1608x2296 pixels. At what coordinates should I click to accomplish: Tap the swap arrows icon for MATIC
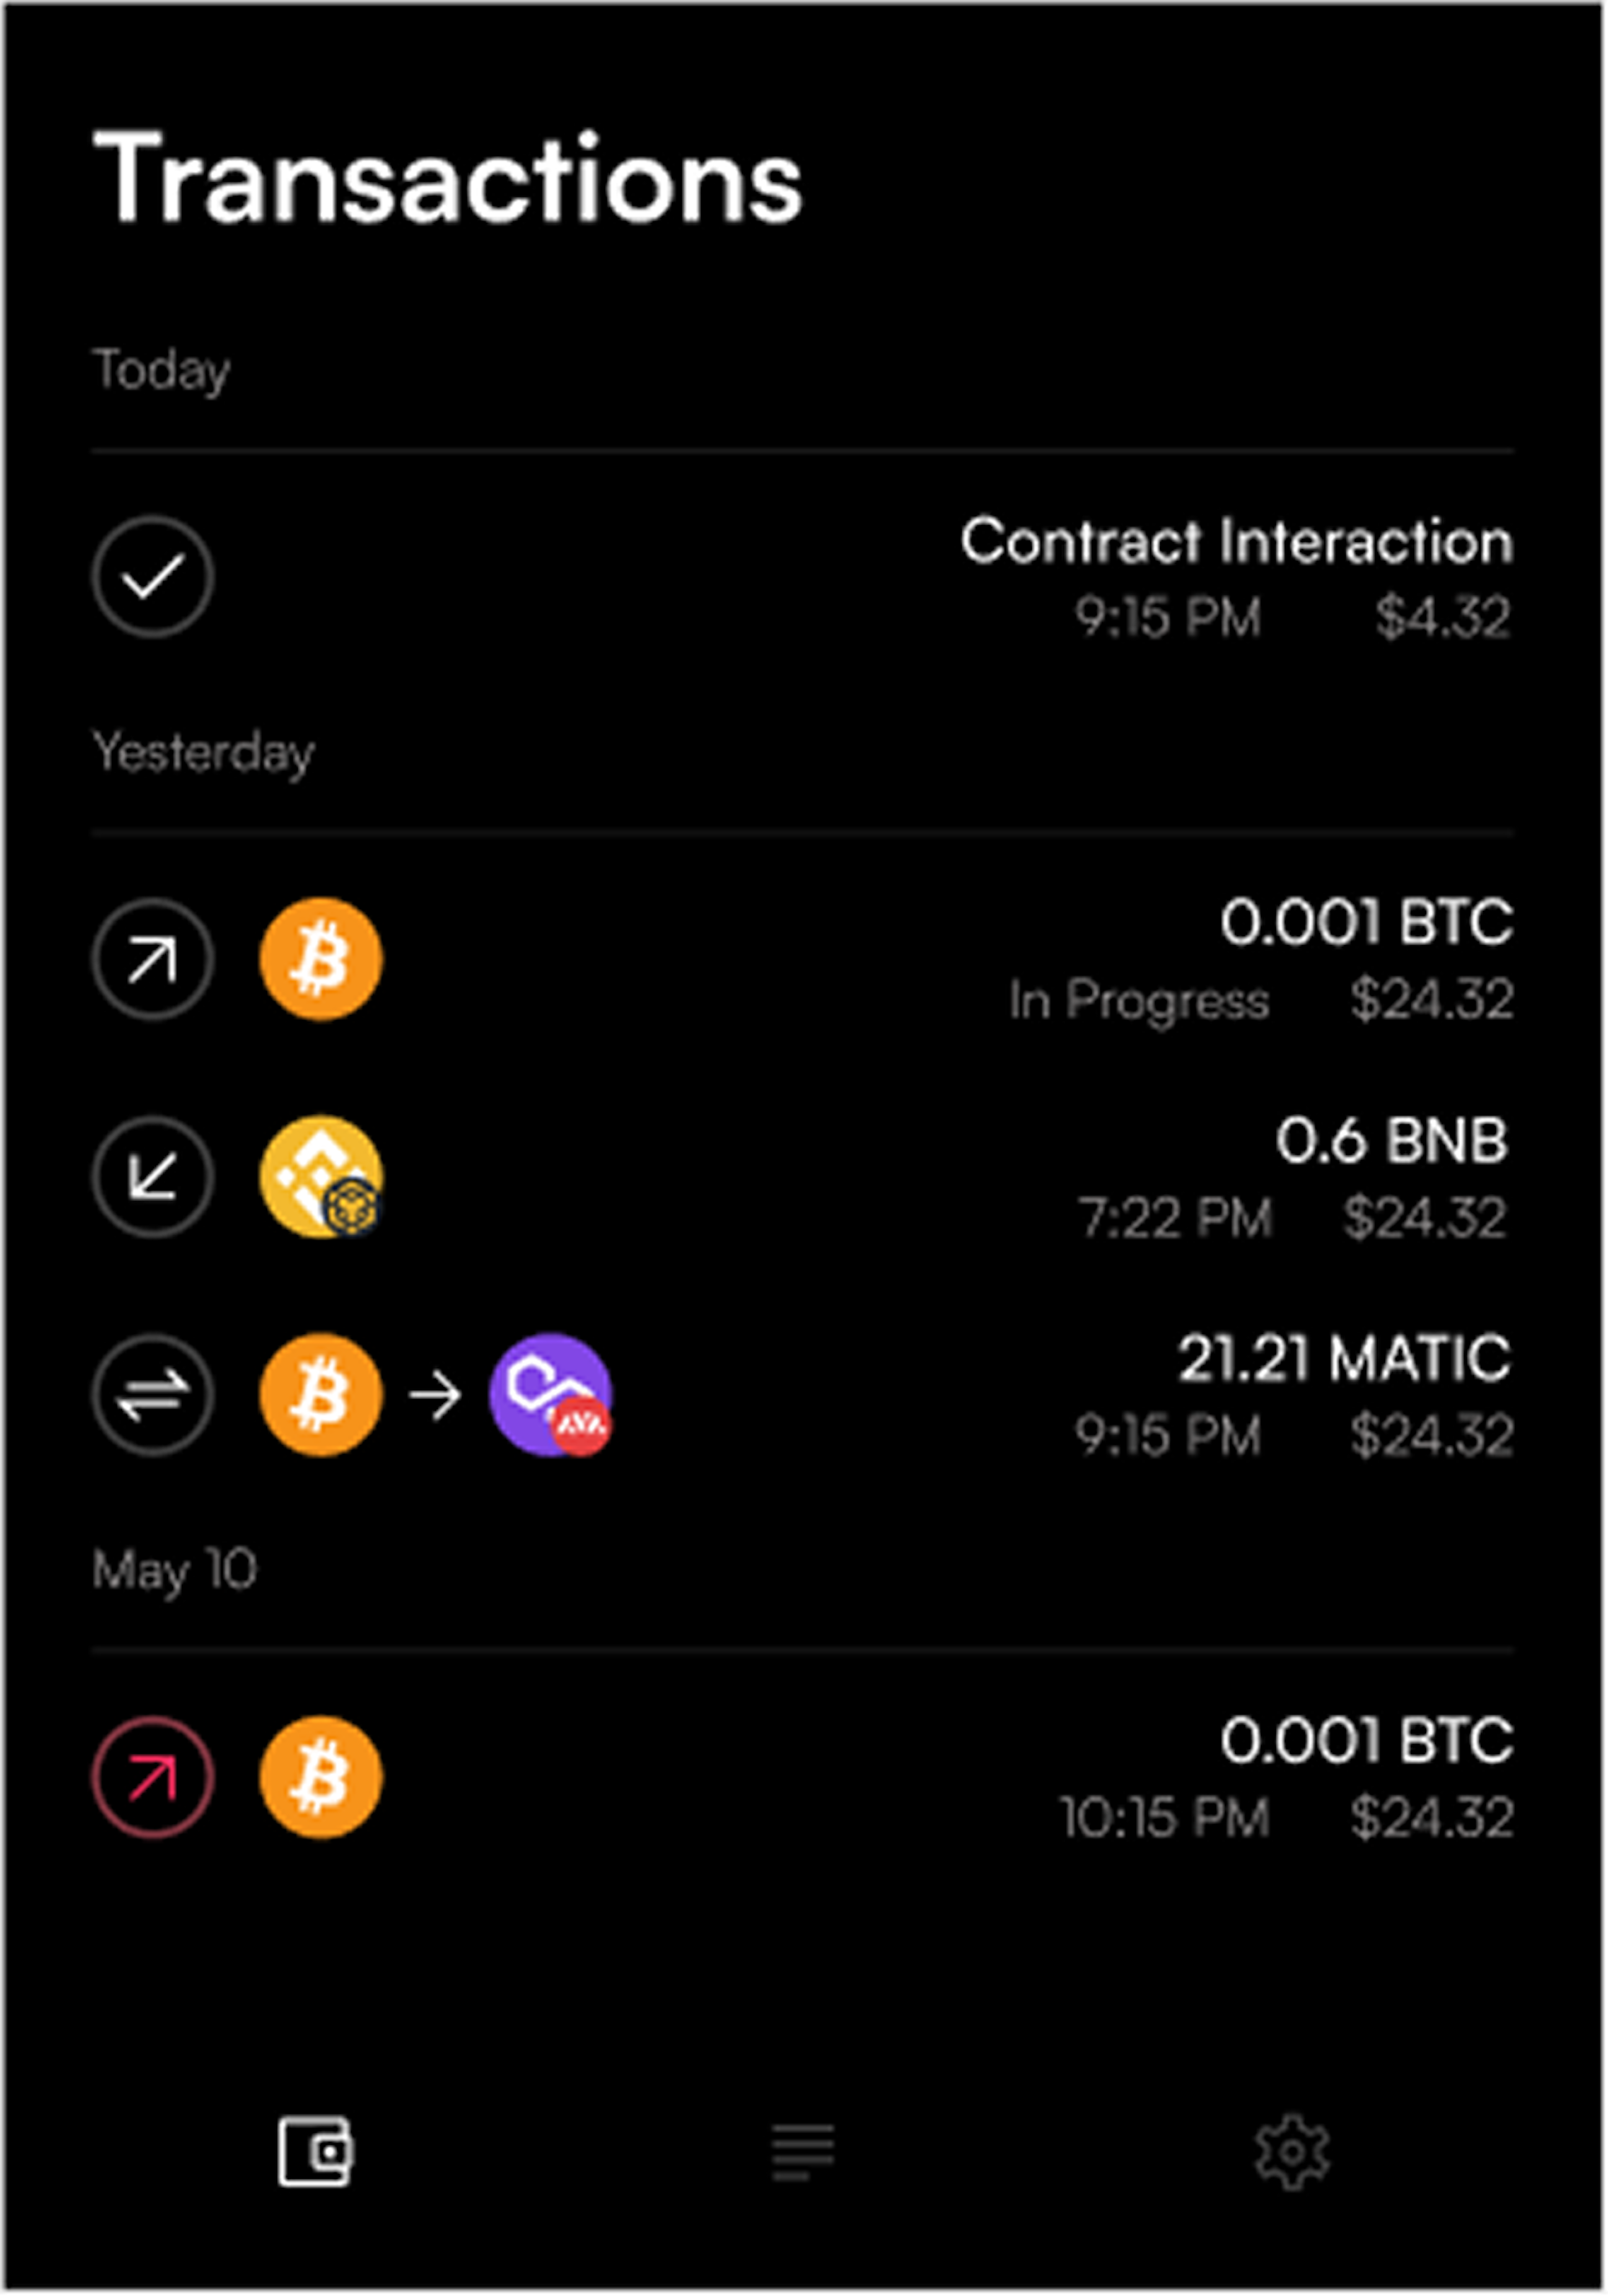(x=153, y=1395)
